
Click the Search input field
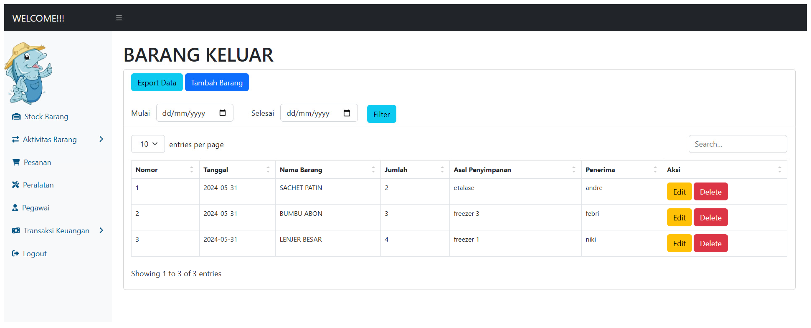click(737, 144)
